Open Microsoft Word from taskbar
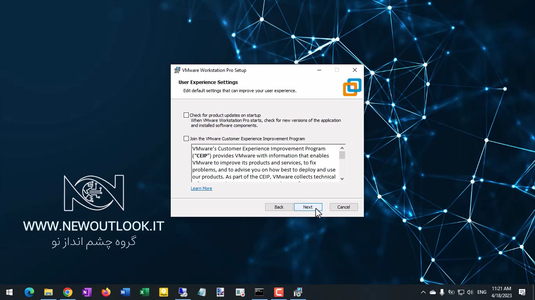This screenshot has height=300, width=535. (125, 292)
